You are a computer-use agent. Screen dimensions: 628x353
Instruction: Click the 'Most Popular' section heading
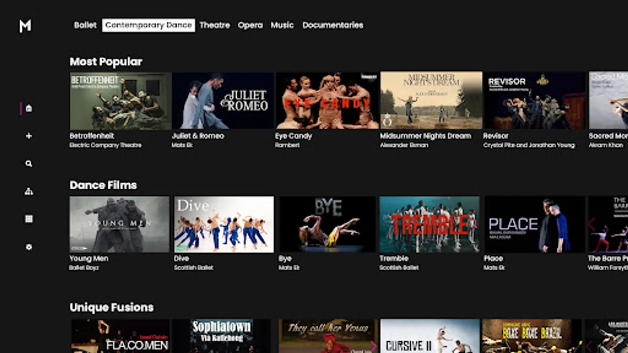click(x=106, y=62)
